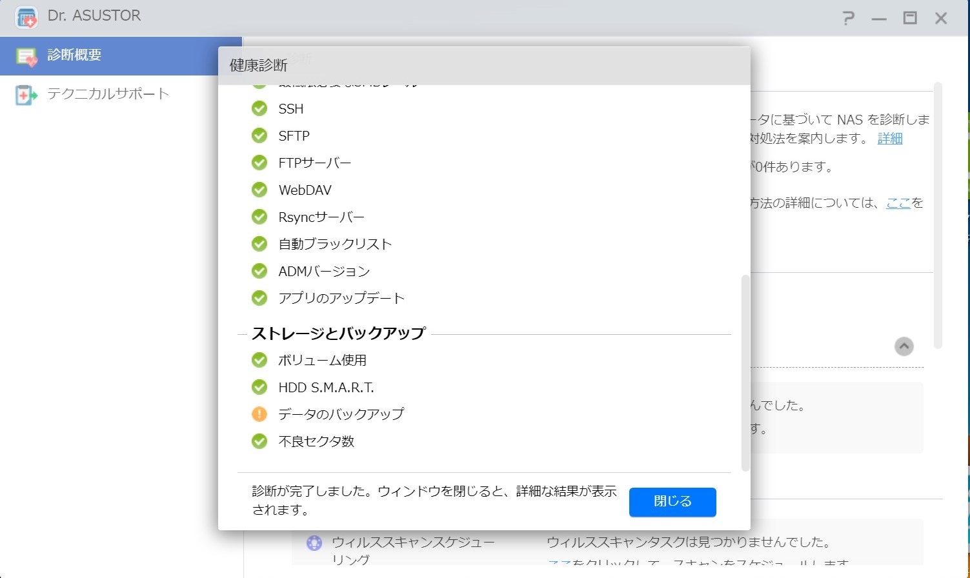Viewport: 970px width, 578px height.
Task: Click the health check dialog scrollbar
Action: (x=745, y=372)
